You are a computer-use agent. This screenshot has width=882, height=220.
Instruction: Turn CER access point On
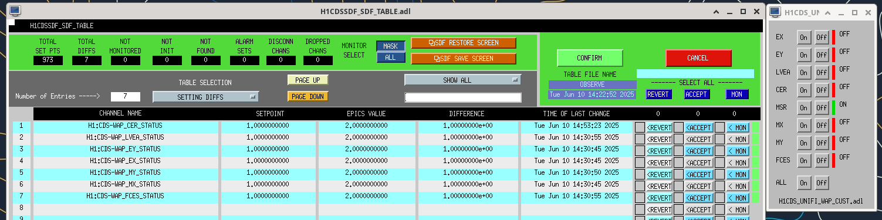tap(804, 90)
